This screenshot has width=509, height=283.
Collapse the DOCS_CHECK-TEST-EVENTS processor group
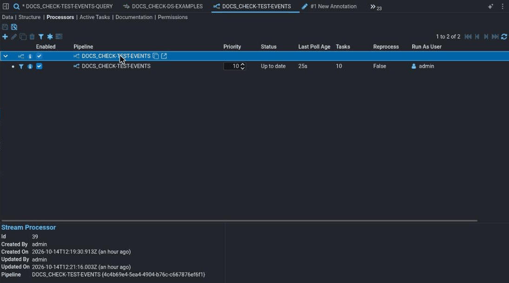[6, 56]
